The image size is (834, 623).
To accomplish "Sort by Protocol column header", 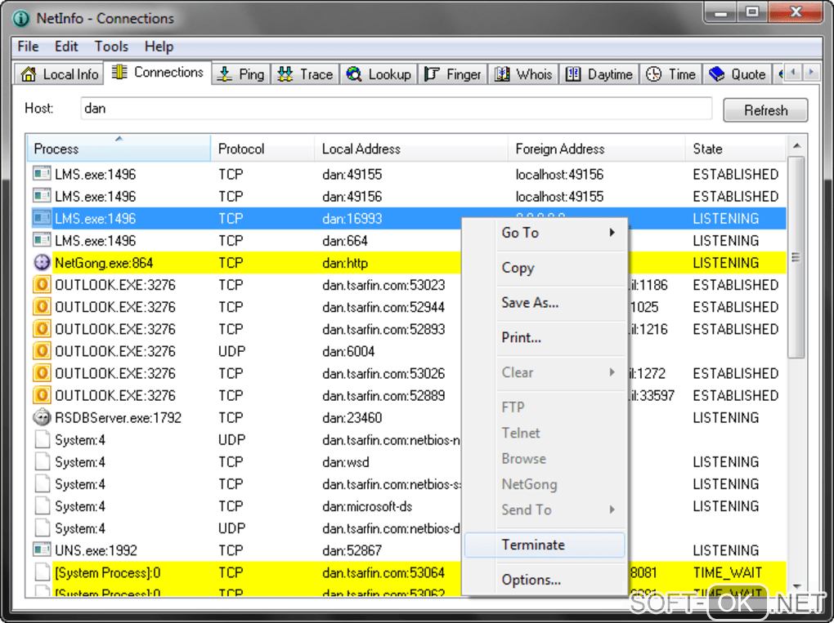I will click(262, 148).
